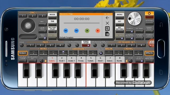
Task: Collapse list with the left orange chevron
Action: coord(127,61)
